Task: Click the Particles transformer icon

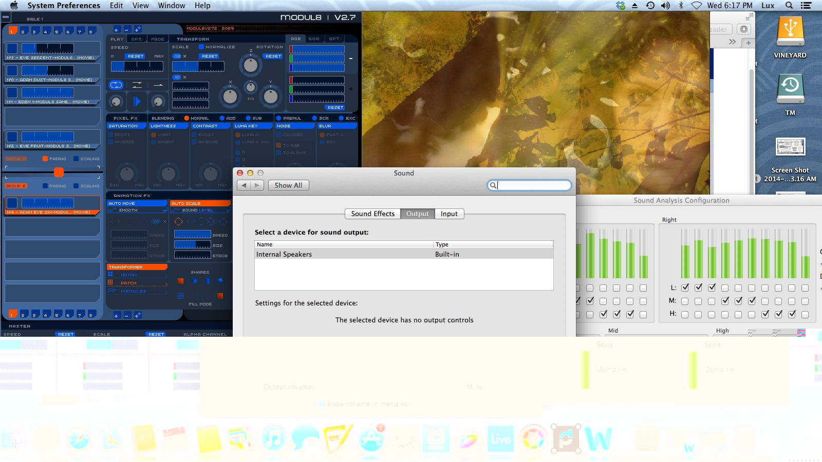Action: (111, 291)
